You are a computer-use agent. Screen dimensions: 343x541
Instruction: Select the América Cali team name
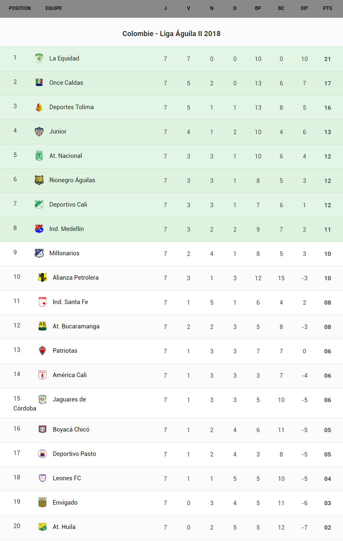[x=70, y=375]
